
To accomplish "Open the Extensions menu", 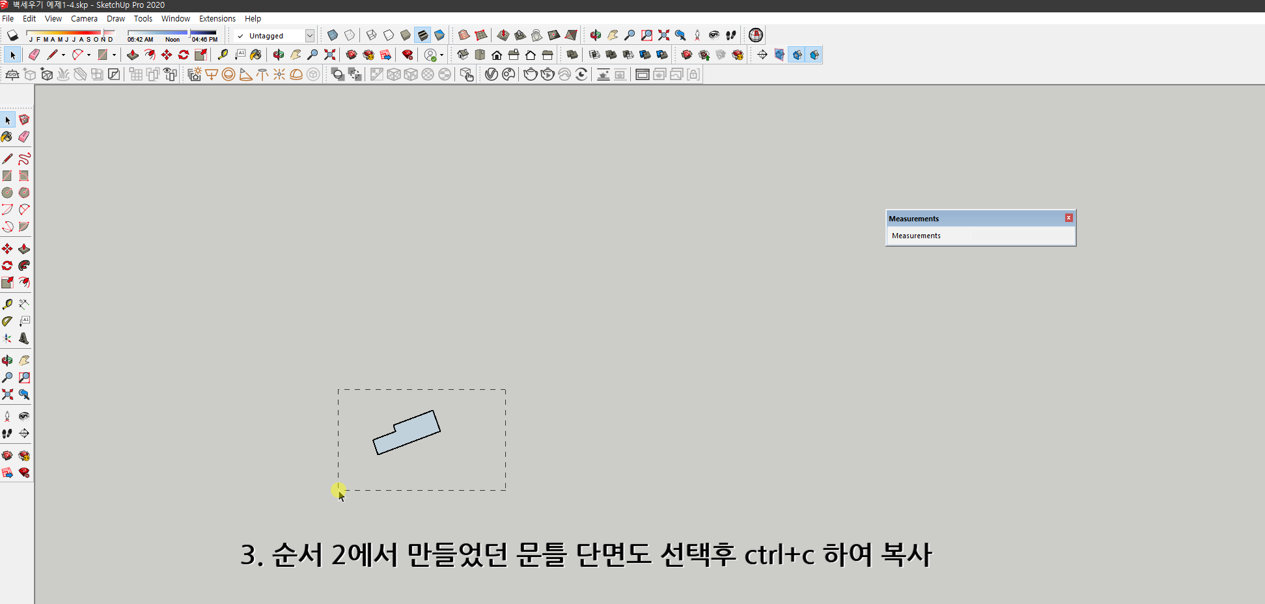I will pos(217,18).
